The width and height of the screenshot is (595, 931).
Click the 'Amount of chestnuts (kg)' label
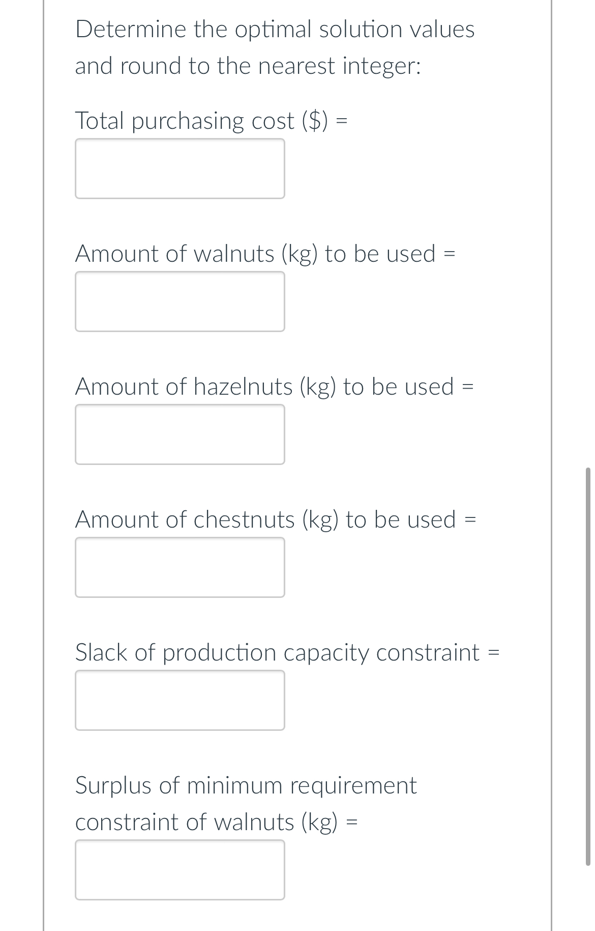pyautogui.click(x=207, y=520)
